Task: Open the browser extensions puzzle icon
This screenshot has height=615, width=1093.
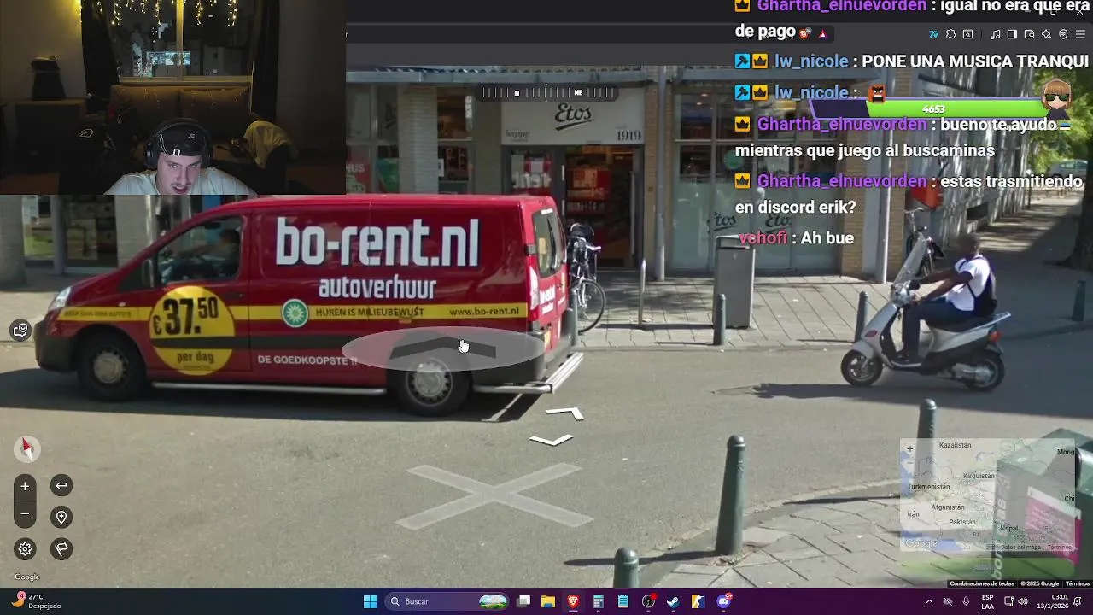Action: tap(950, 34)
